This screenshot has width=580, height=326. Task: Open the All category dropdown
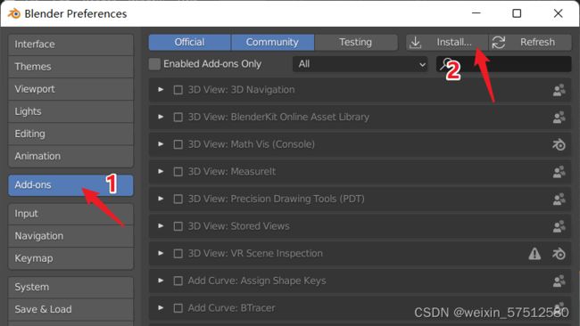[360, 64]
